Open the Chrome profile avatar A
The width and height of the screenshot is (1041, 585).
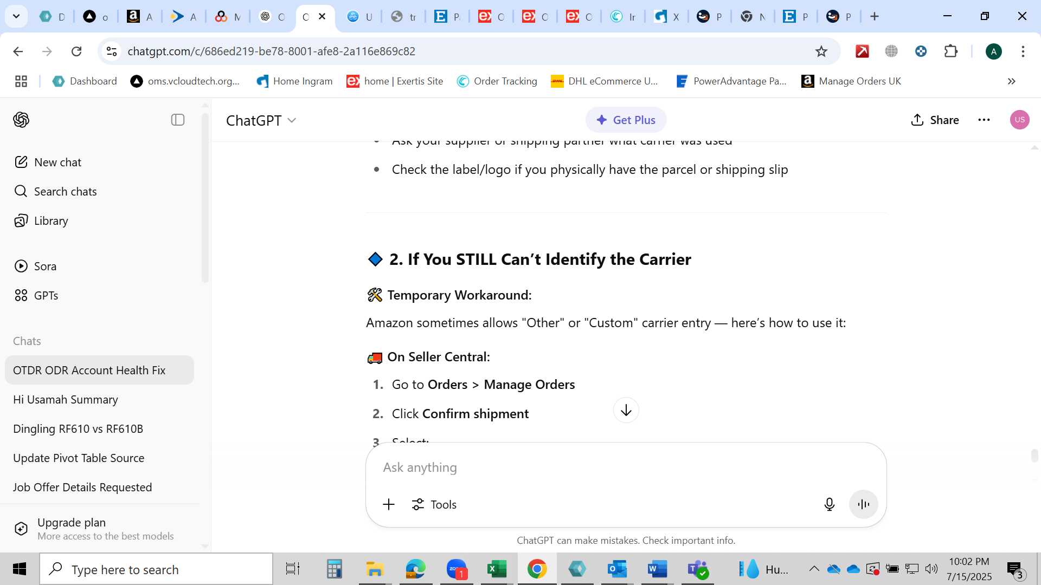pos(993,51)
